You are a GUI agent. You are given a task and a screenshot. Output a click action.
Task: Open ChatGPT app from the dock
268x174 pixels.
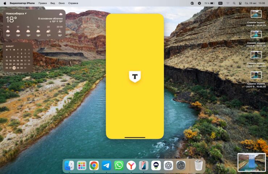[x=168, y=165]
